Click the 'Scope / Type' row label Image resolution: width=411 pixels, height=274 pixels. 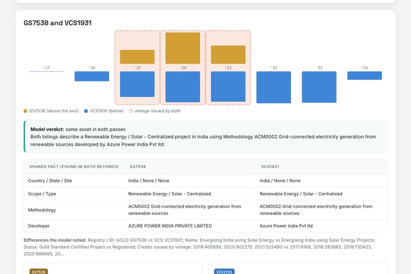pyautogui.click(x=42, y=194)
